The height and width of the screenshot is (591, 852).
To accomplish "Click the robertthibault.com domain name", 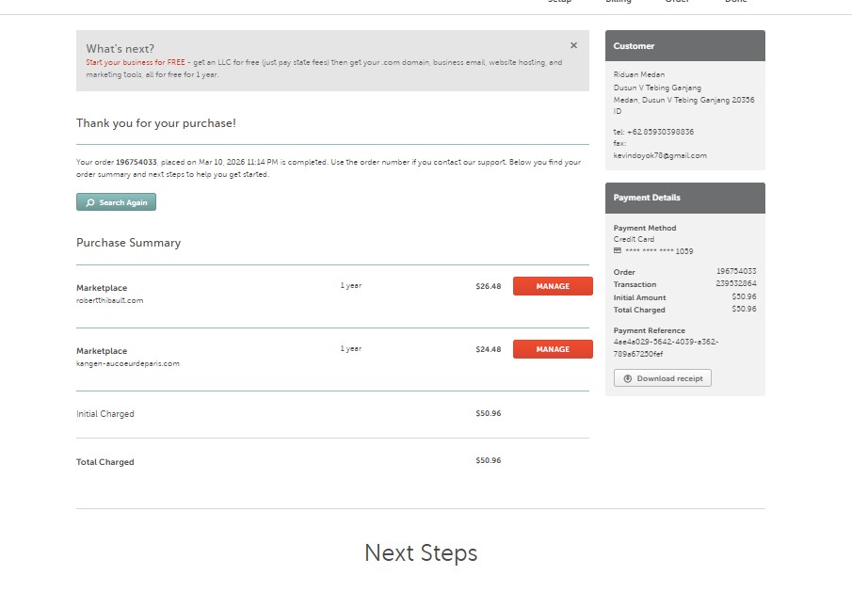I will 110,301.
